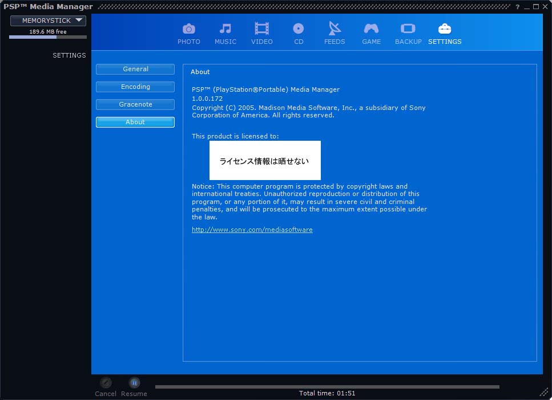This screenshot has width=552, height=400.
Task: Click the version number 1.0.0.172 text
Action: tap(207, 99)
